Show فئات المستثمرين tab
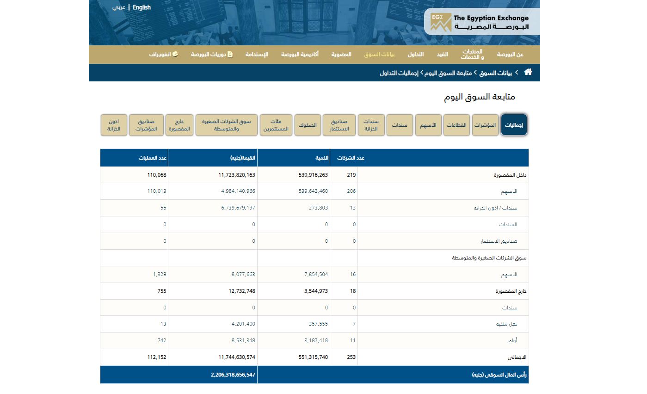Screen dimensions: 647x394 (x=276, y=125)
